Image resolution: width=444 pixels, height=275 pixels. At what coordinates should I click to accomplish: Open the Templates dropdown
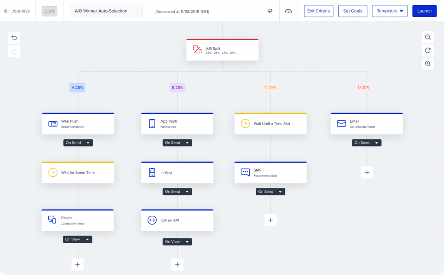(x=389, y=11)
